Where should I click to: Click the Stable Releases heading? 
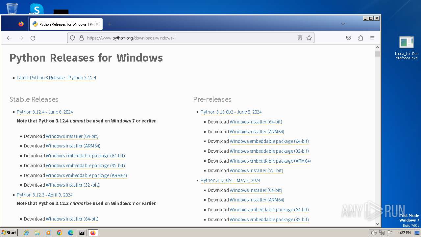coord(34,99)
